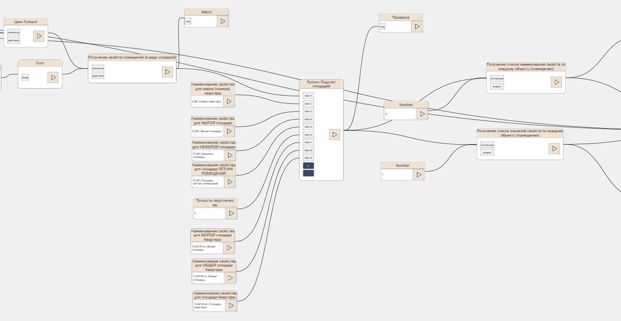Screen dimensions: 621x321
Task: Click the Node input on Func
Action: point(25,78)
